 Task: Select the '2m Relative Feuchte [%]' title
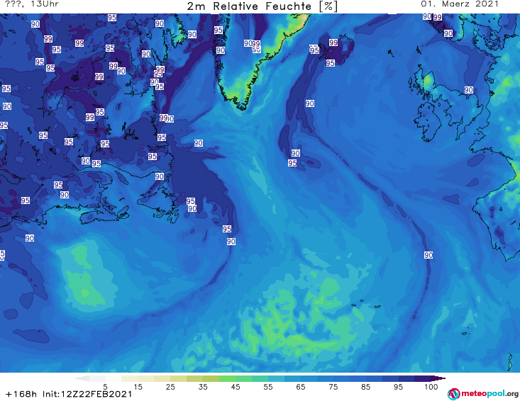pos(262,6)
